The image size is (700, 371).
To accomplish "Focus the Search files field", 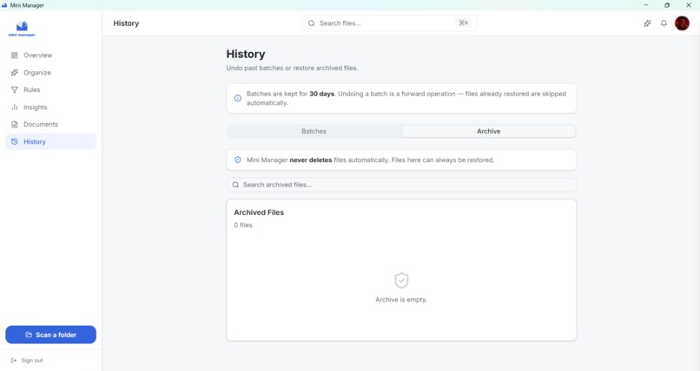I will [389, 23].
